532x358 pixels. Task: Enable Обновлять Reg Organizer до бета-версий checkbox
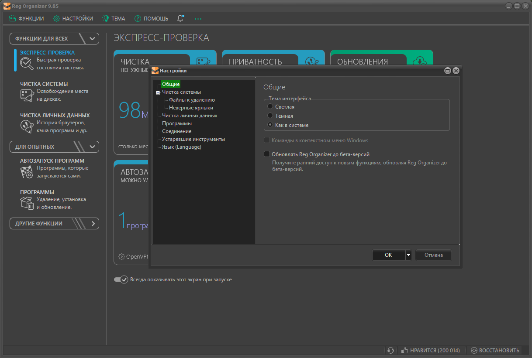(x=267, y=154)
